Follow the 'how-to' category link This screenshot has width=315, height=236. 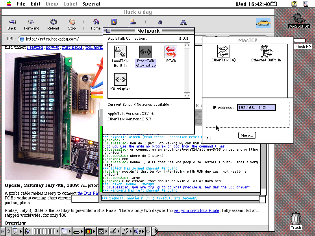click(x=53, y=47)
